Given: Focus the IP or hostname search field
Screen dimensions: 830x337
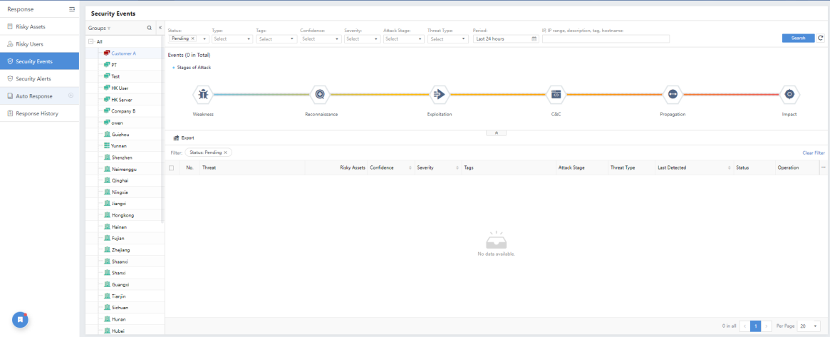Looking at the screenshot, I should (606, 38).
